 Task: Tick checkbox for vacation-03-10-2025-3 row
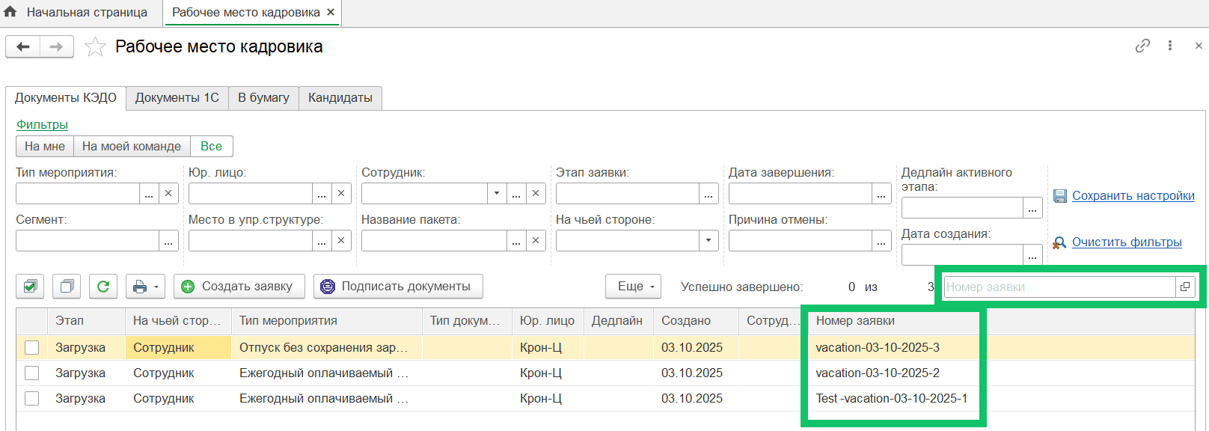[x=31, y=348]
